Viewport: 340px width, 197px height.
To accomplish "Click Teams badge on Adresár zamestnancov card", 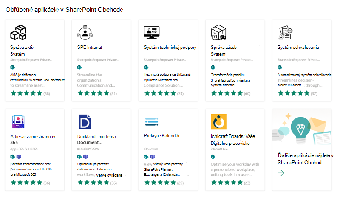I will point(19,157).
